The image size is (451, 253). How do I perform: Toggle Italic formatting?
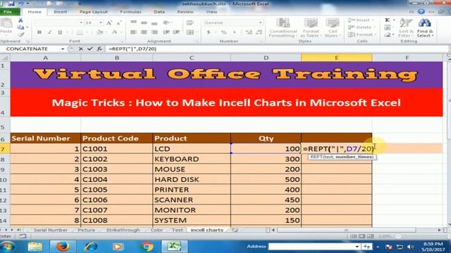(49, 32)
